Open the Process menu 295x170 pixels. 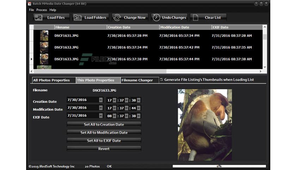tap(42, 10)
